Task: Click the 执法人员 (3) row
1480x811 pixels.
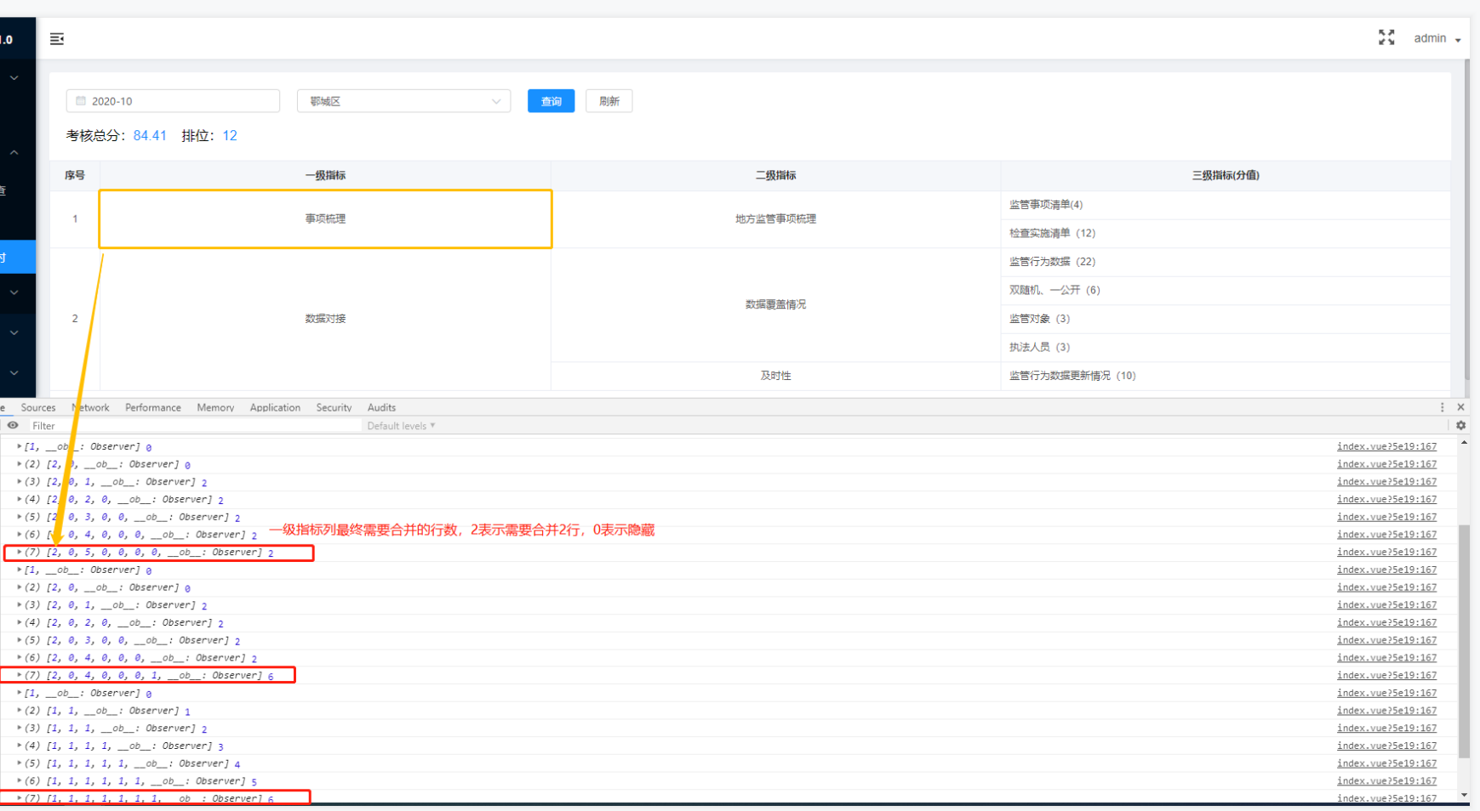Action: pos(1226,347)
